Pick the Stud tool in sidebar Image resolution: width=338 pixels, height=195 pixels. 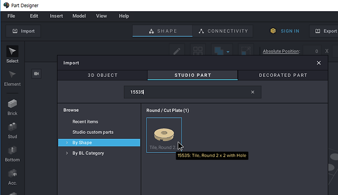(12, 130)
